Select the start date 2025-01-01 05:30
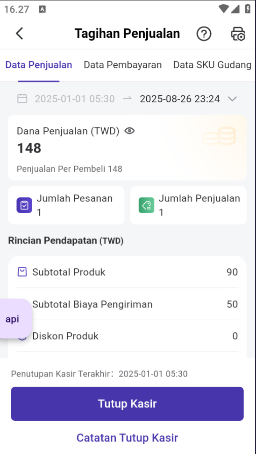Screen dimensions: 256x454 [75, 99]
